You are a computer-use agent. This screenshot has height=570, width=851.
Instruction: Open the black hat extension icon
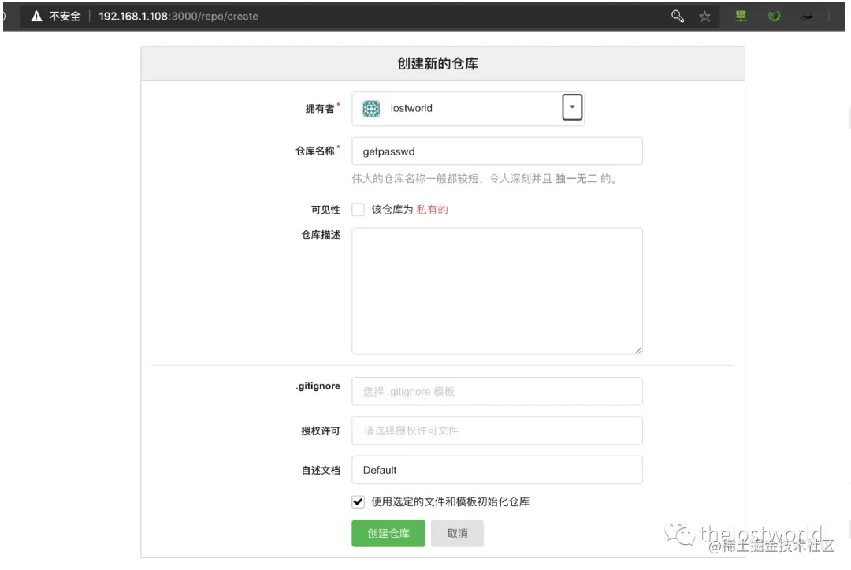tap(808, 16)
